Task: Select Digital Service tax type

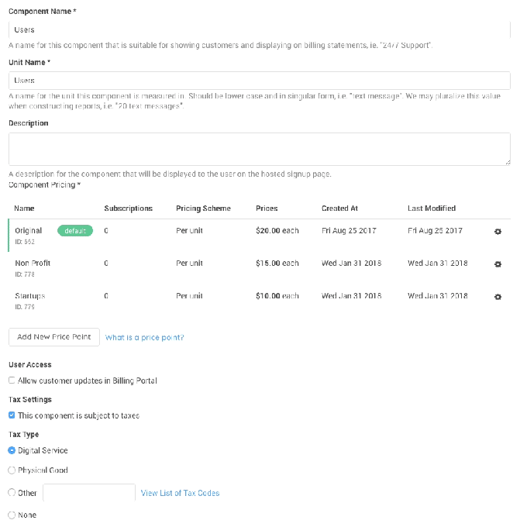Action: click(12, 450)
